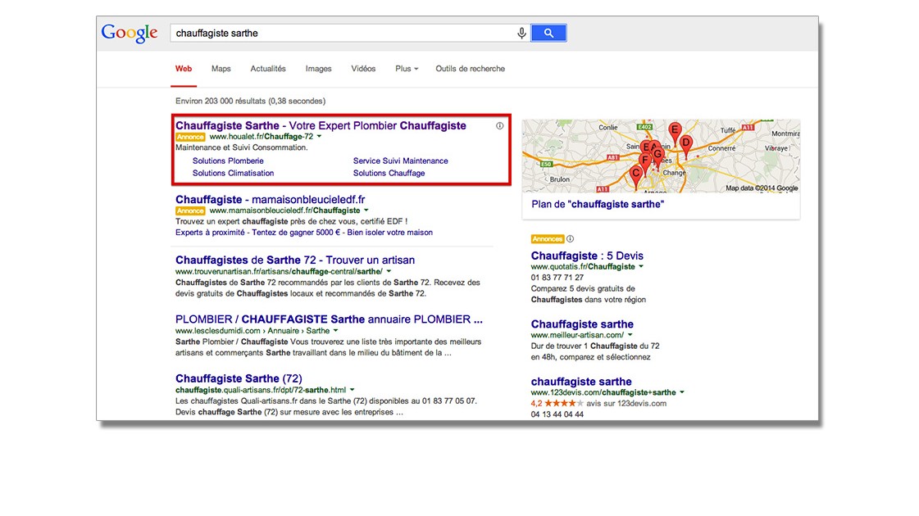Viewport: 919px width, 516px height.
Task: Switch to the Actualités tab
Action: [268, 69]
